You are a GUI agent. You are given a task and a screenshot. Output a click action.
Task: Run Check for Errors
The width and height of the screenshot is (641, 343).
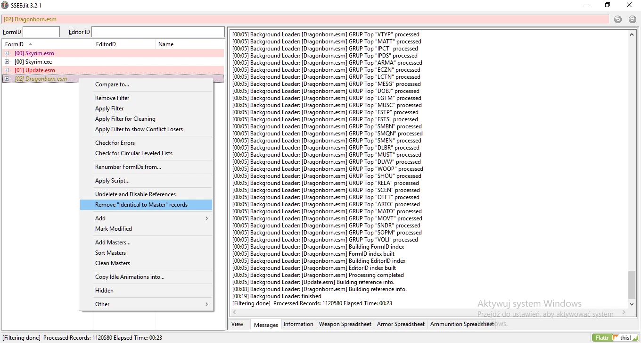tap(146, 143)
